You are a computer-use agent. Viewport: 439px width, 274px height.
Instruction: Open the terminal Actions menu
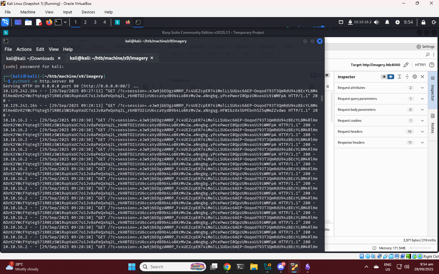pos(24,49)
